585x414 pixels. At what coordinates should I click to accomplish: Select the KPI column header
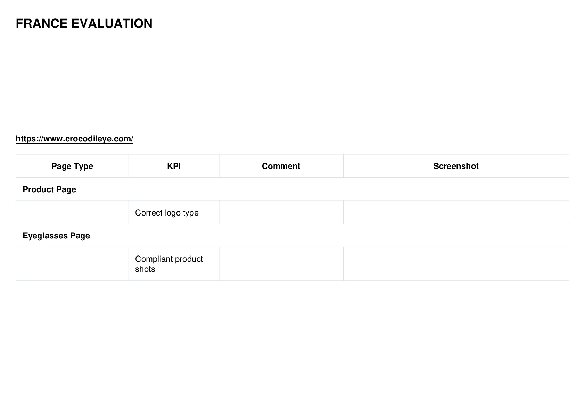pos(174,166)
